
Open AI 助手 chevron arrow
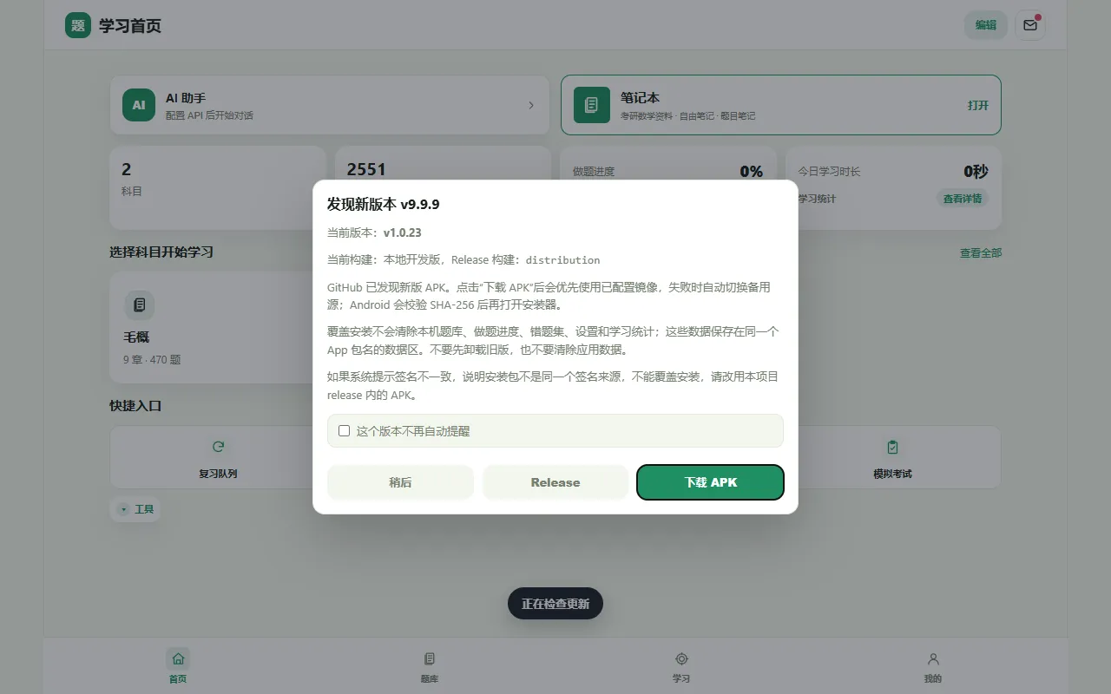pyautogui.click(x=531, y=105)
